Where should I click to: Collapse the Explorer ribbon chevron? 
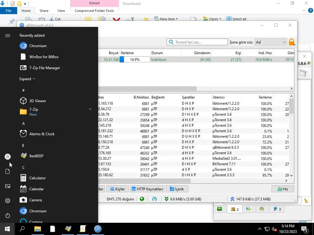coord(304,10)
